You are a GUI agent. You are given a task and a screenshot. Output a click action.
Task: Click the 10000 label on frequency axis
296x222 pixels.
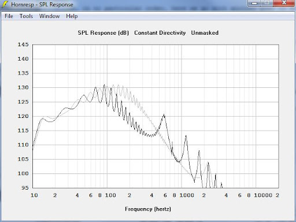point(263,195)
